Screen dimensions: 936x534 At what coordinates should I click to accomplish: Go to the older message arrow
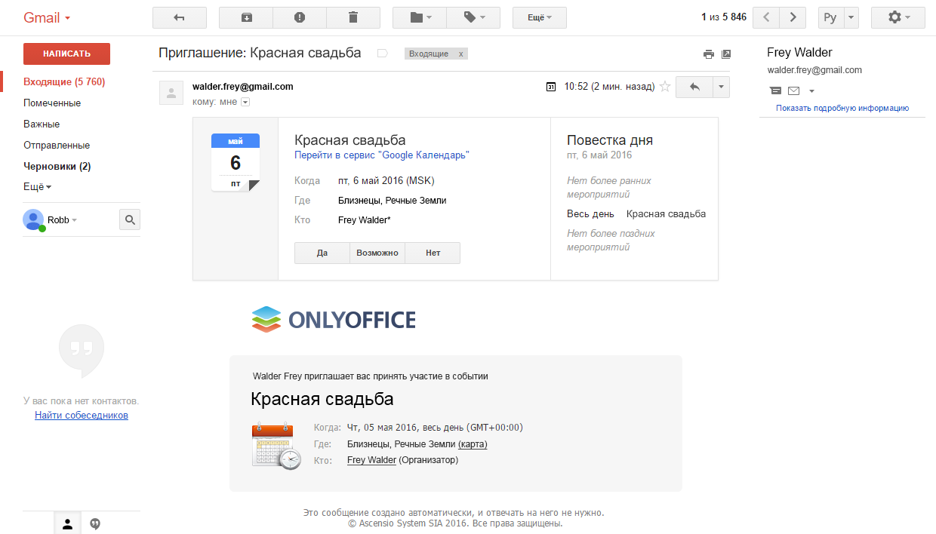pyautogui.click(x=793, y=17)
